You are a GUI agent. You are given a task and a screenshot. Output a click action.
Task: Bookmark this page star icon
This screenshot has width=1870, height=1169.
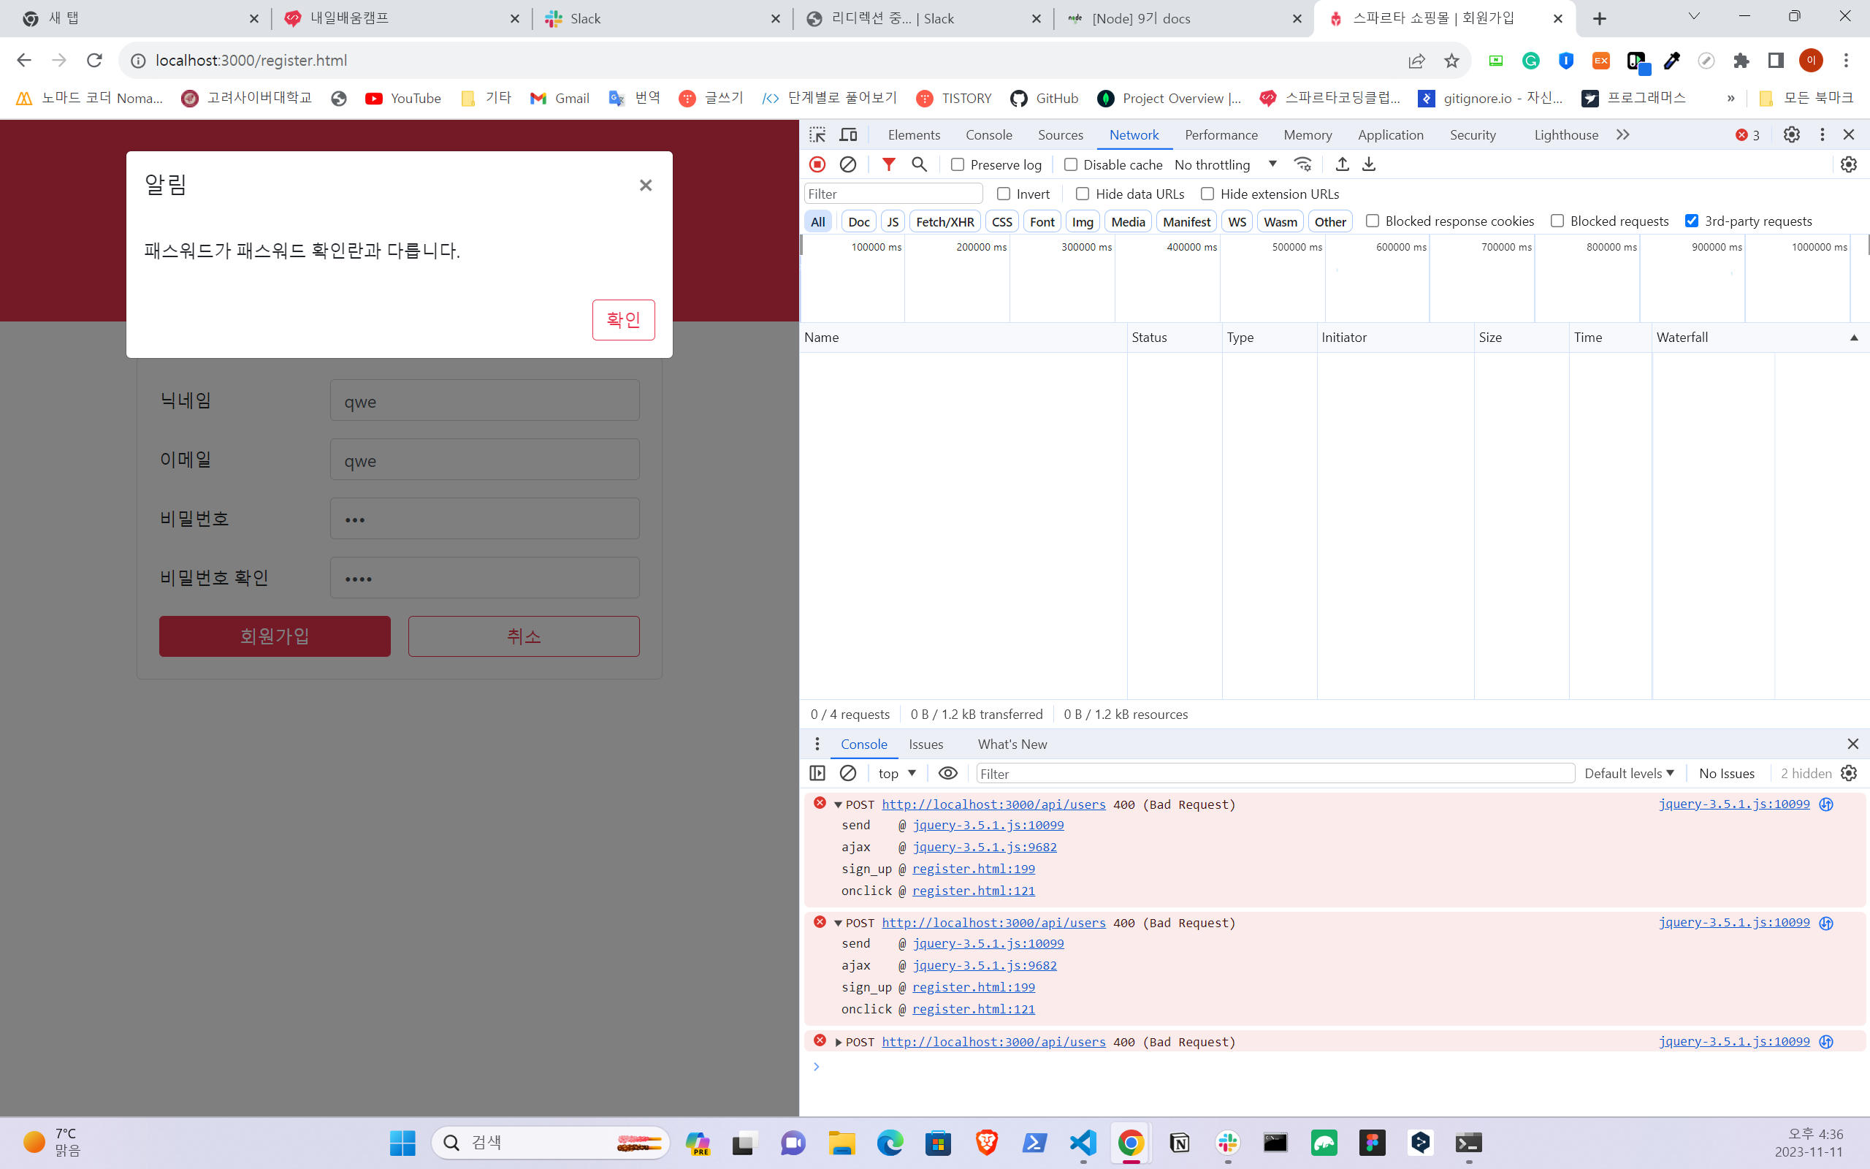tap(1451, 61)
